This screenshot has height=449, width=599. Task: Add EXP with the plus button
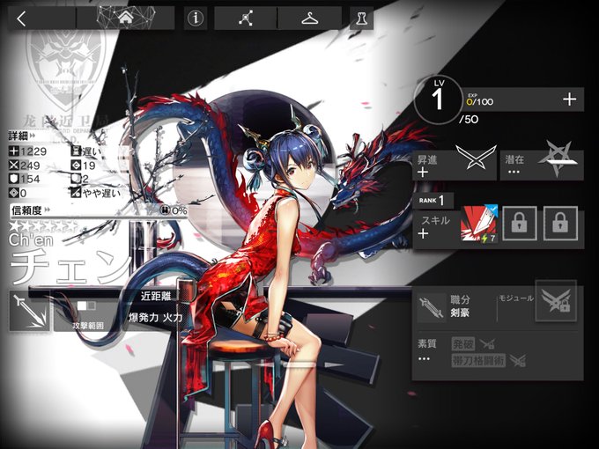pyautogui.click(x=569, y=99)
